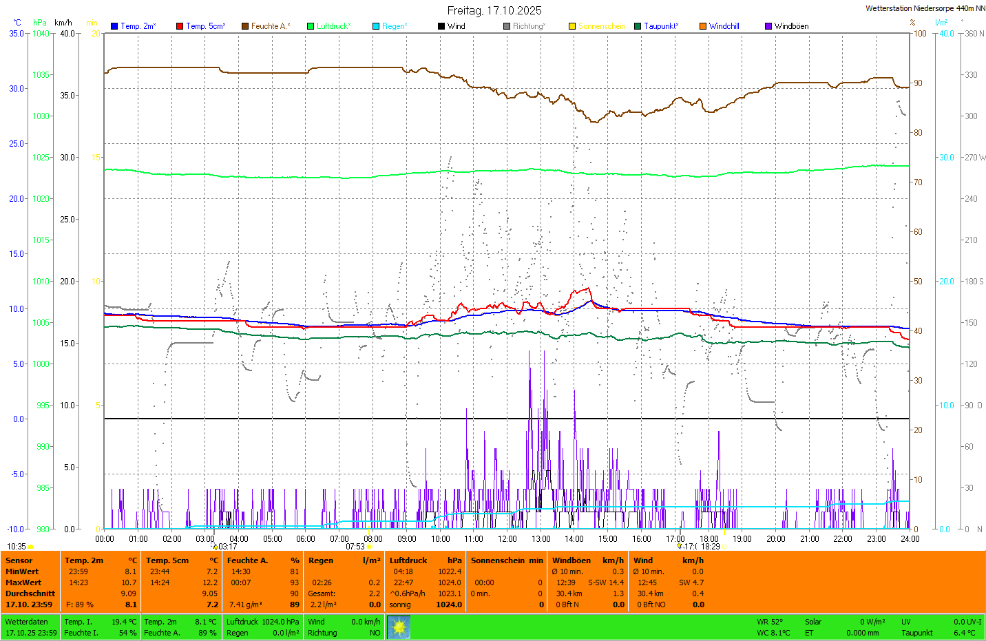Click the blue Temp. 2m legend square
Image resolution: width=986 pixels, height=641 pixels.
pyautogui.click(x=114, y=26)
